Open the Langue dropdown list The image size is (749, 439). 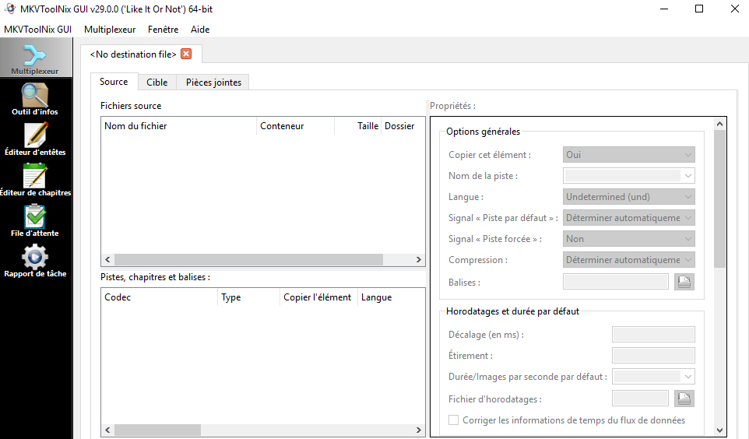pos(629,197)
